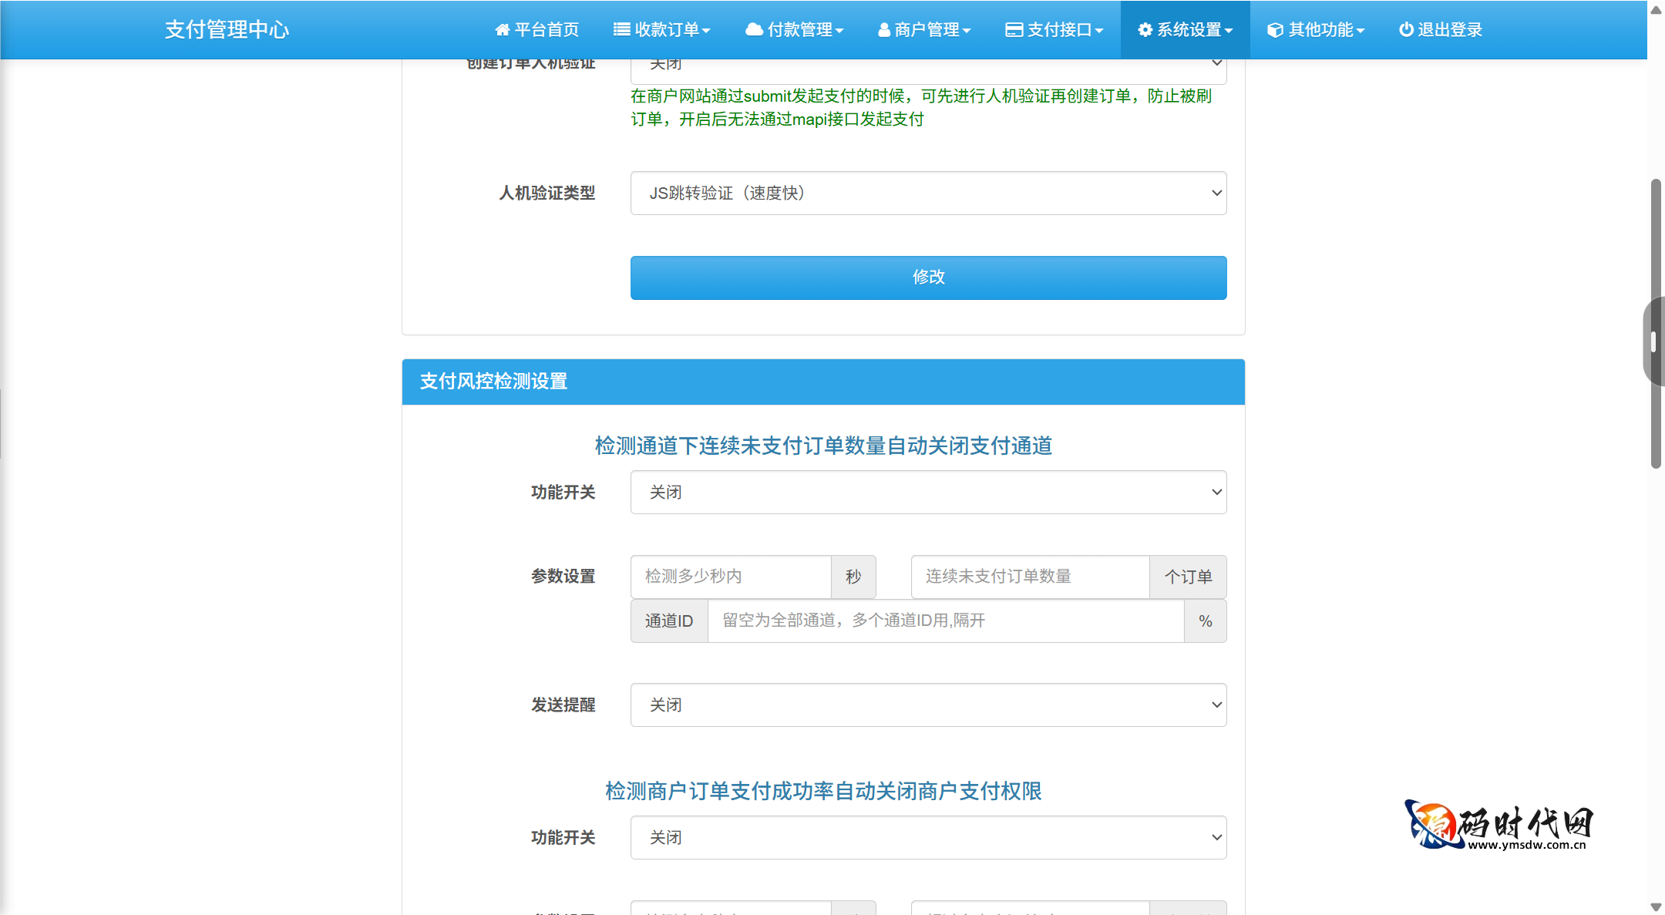Open the 收款订单 menu
1665x915 pixels.
coord(661,29)
